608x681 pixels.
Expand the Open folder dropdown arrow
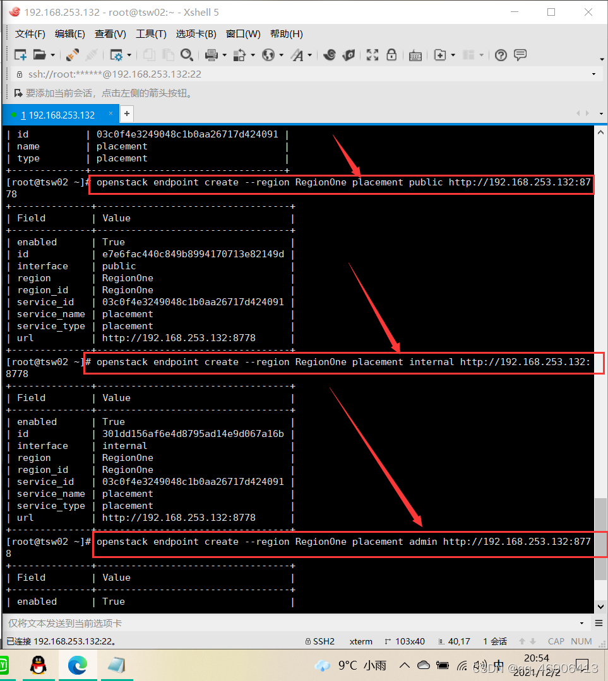click(52, 55)
